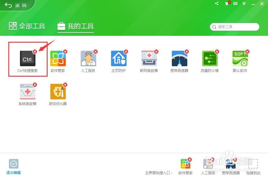
Task: Launch the 断网急救箱 tool
Action: [x=149, y=59]
